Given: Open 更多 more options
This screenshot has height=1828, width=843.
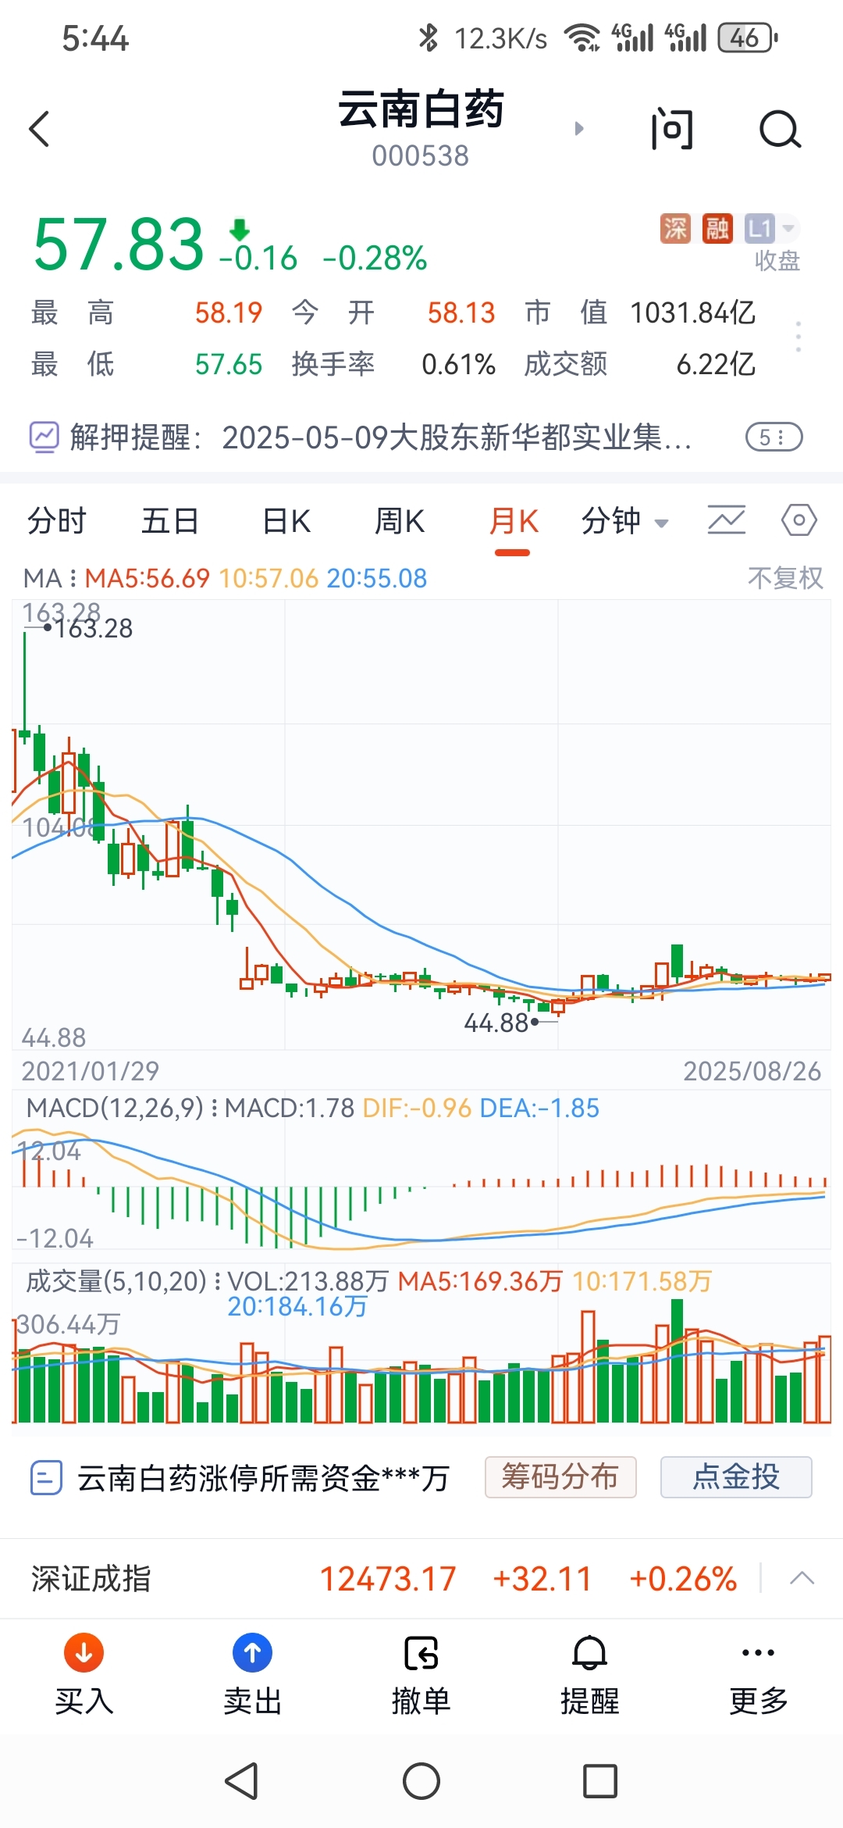Looking at the screenshot, I should (x=759, y=1675).
